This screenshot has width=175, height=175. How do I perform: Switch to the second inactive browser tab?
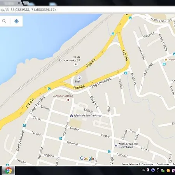click(x=26, y=3)
